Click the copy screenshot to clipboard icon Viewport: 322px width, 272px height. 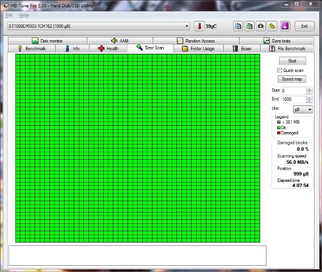249,26
